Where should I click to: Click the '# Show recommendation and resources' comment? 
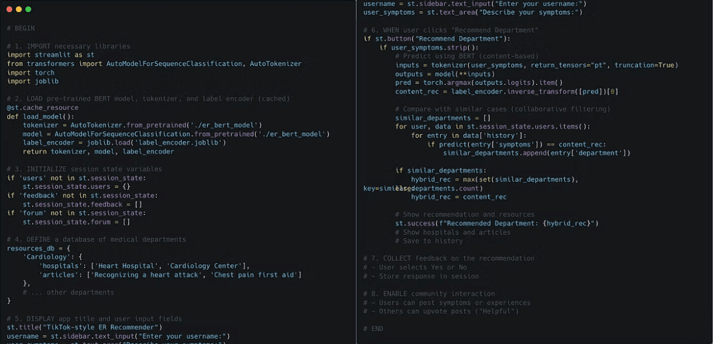[x=465, y=215]
